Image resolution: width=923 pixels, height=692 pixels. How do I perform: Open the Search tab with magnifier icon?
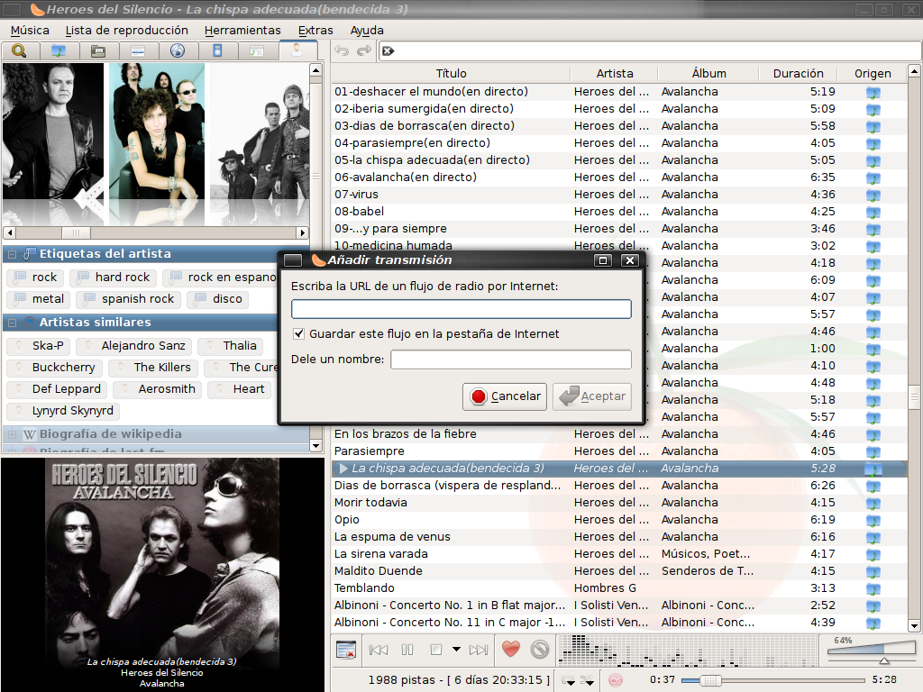(19, 51)
